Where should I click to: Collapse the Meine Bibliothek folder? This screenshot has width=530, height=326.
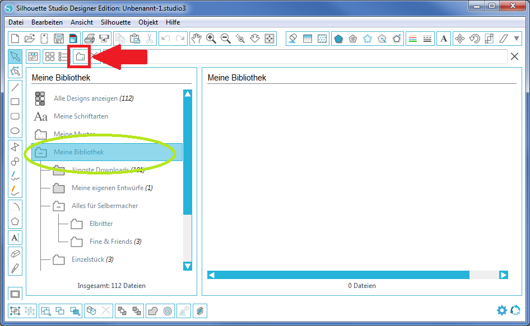tap(40, 152)
